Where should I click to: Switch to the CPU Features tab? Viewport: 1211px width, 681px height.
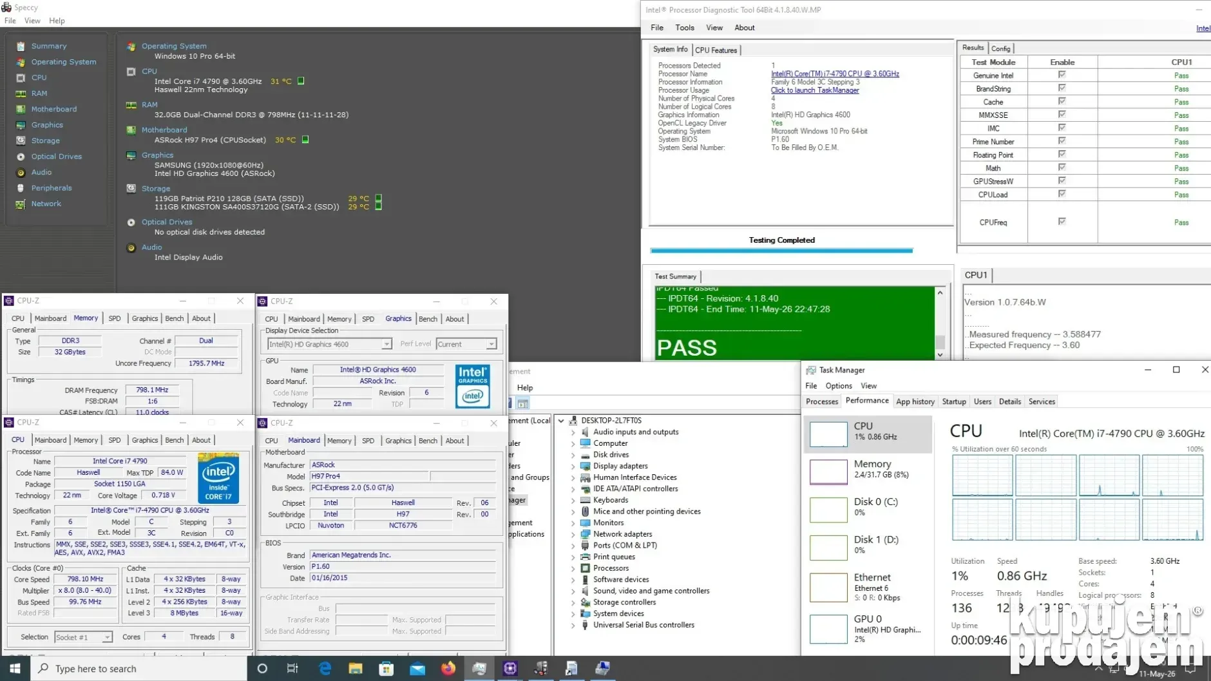coord(716,50)
